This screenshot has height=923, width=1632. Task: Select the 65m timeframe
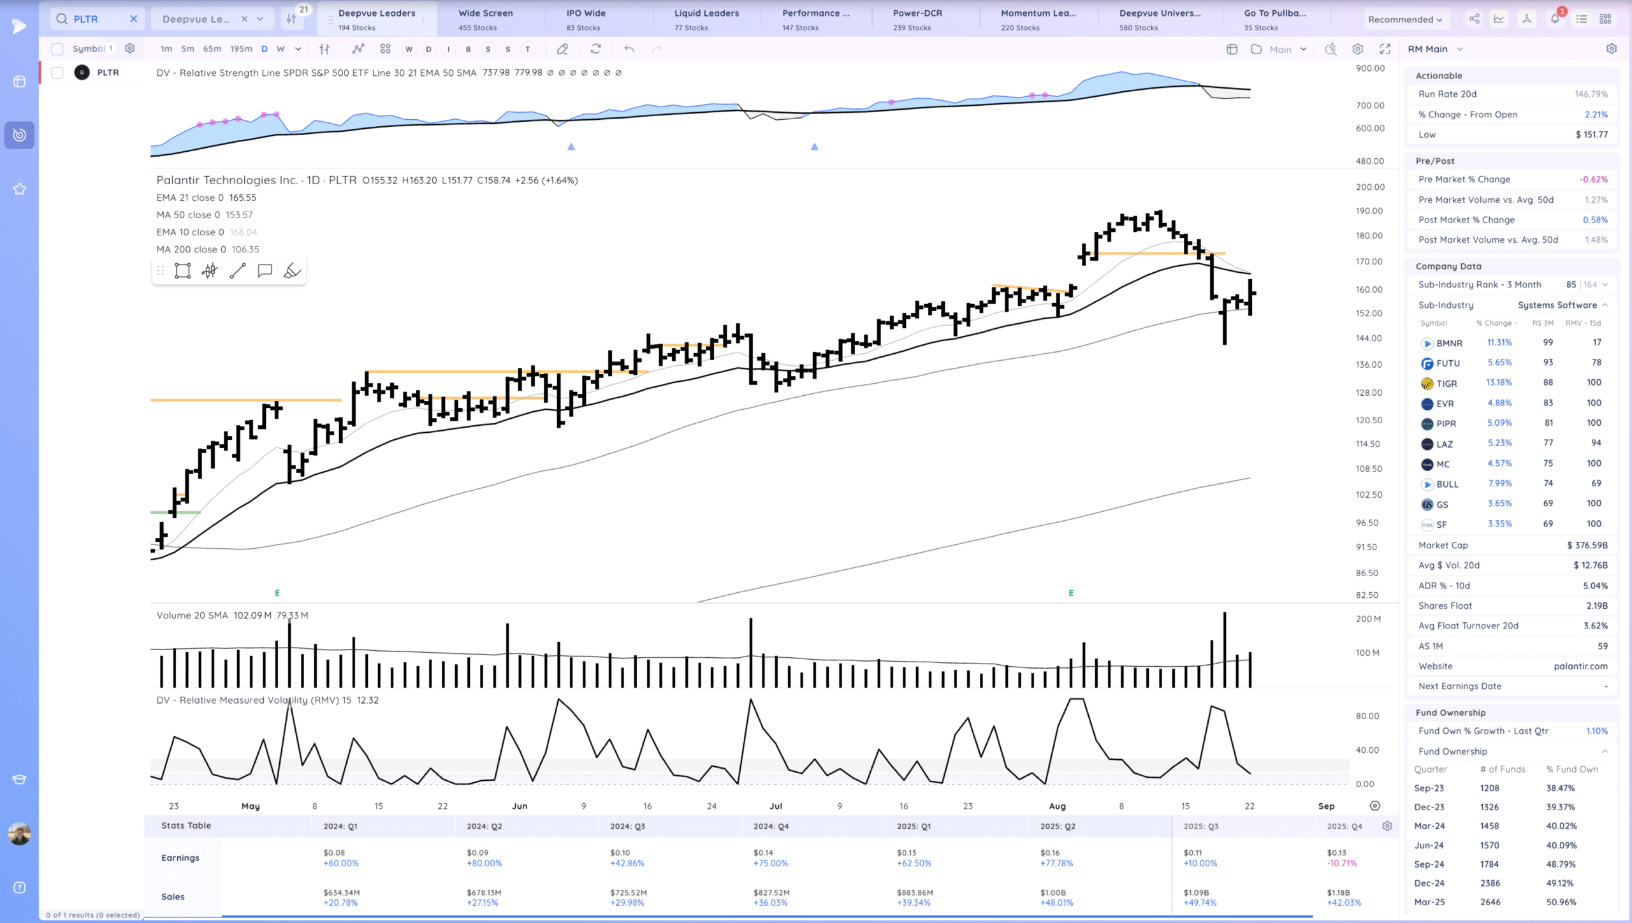tap(212, 49)
